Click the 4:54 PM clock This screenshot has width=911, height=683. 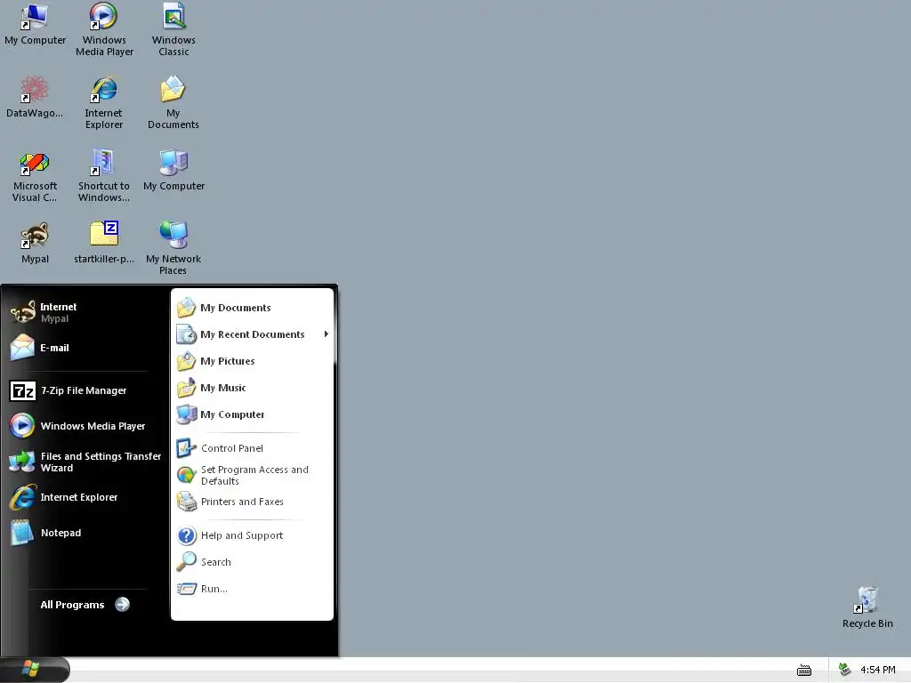click(877, 670)
